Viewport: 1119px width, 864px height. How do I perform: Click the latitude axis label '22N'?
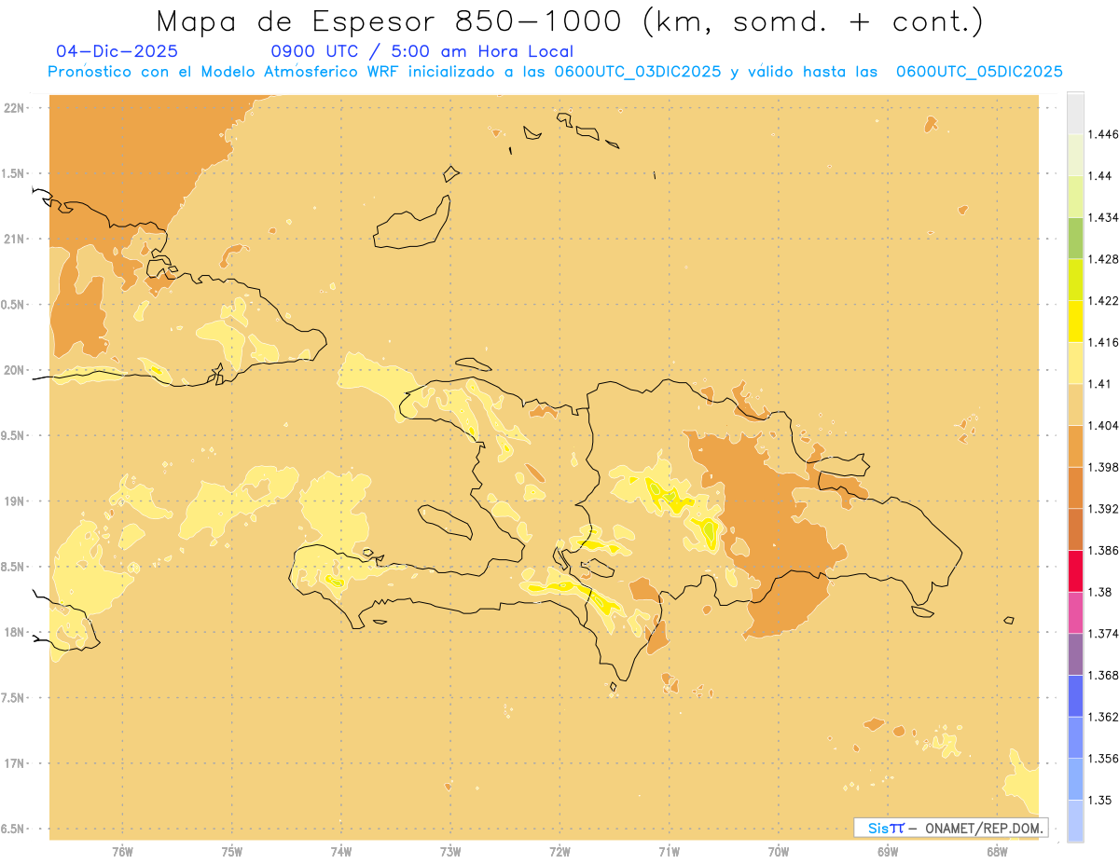pyautogui.click(x=14, y=108)
